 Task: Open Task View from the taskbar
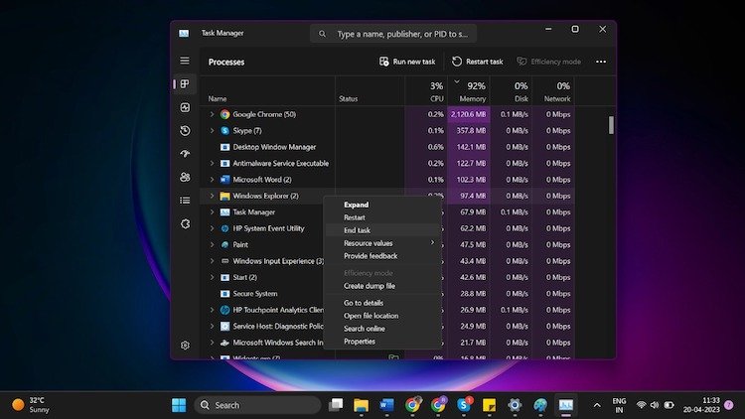pyautogui.click(x=336, y=405)
